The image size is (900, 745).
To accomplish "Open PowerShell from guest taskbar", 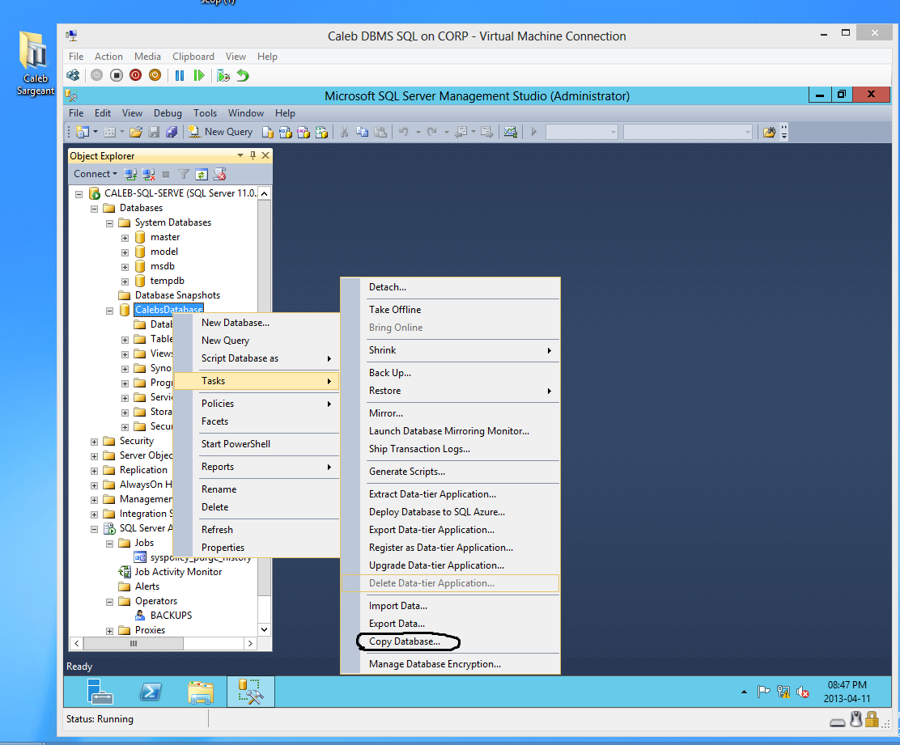I will (x=151, y=692).
